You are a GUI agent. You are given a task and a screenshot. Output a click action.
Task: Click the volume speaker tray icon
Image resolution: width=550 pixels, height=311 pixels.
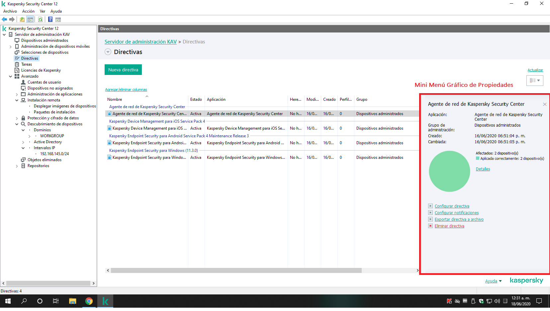(497, 301)
